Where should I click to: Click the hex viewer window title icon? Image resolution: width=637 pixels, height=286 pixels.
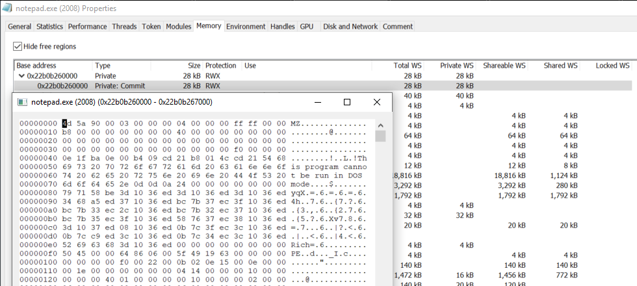click(21, 102)
